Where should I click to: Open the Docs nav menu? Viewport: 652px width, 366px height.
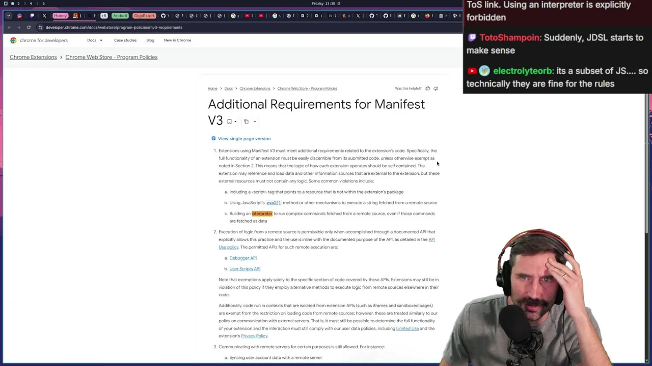[92, 40]
